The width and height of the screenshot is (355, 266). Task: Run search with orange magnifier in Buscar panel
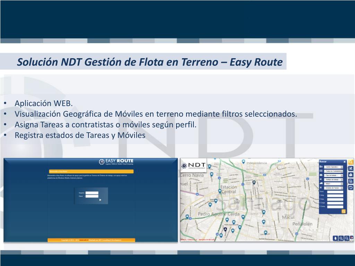[x=344, y=211]
